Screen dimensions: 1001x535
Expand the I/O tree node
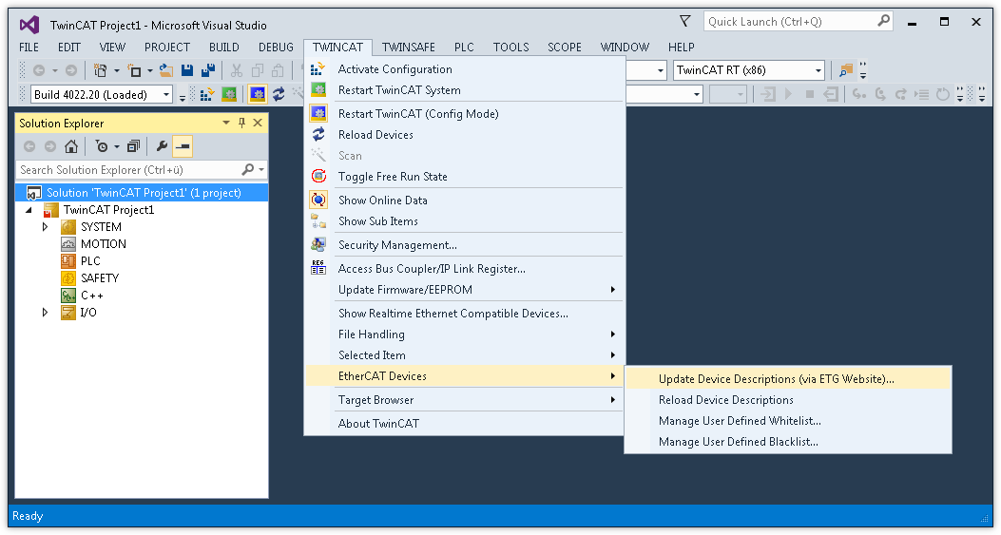(46, 313)
